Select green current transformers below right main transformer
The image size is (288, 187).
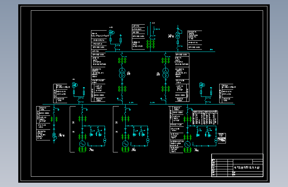point(166,89)
